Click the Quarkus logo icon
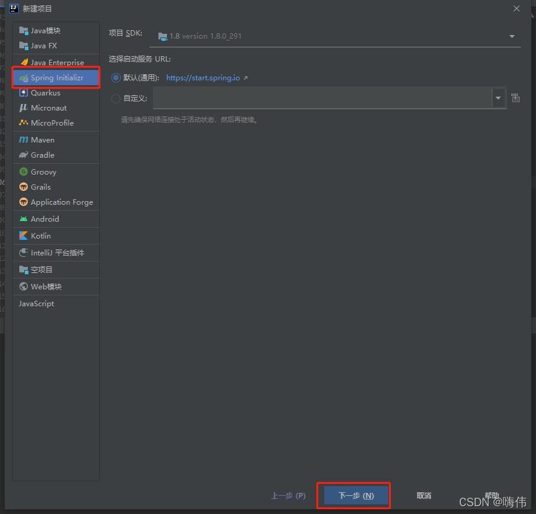The width and height of the screenshot is (536, 514). point(24,93)
